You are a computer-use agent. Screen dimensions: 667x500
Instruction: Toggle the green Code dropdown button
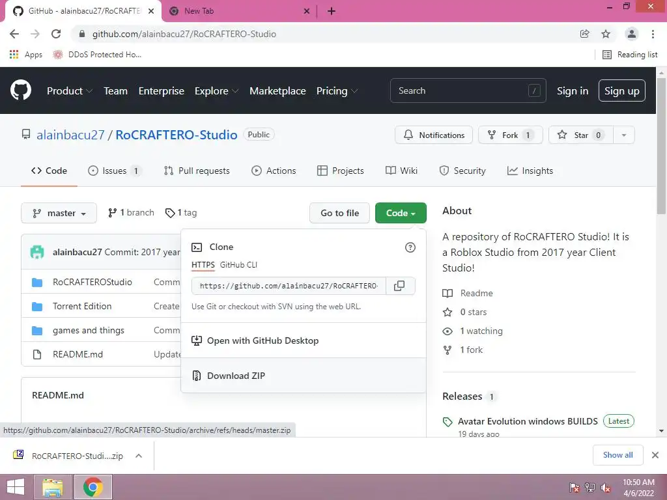coord(401,213)
